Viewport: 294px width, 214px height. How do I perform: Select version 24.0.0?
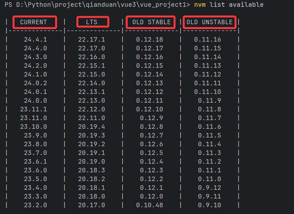[35, 100]
